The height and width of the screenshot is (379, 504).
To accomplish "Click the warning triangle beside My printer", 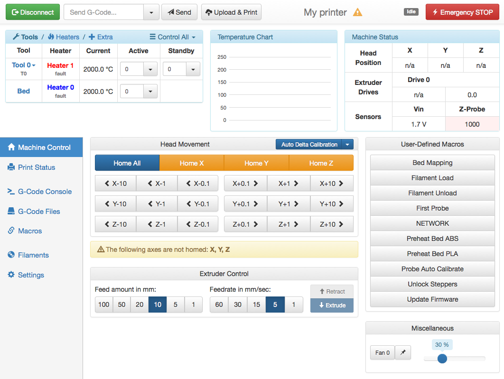I will tap(357, 12).
